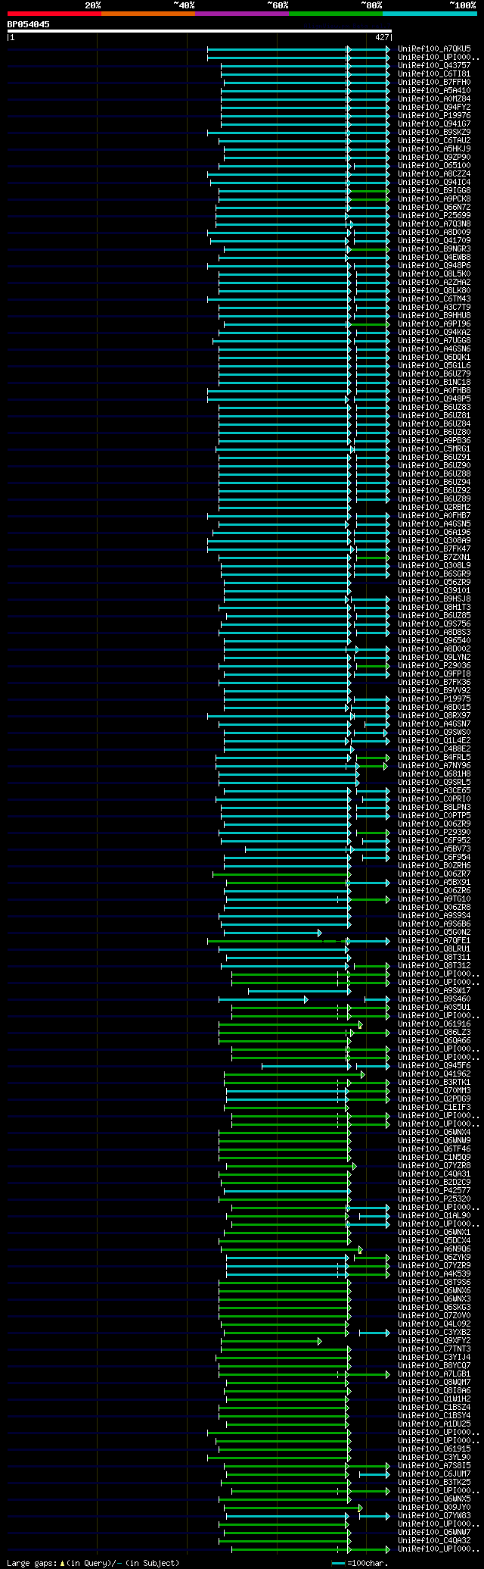
Task: Open hit UniRef100_A7QKU5
Action: click(x=434, y=48)
